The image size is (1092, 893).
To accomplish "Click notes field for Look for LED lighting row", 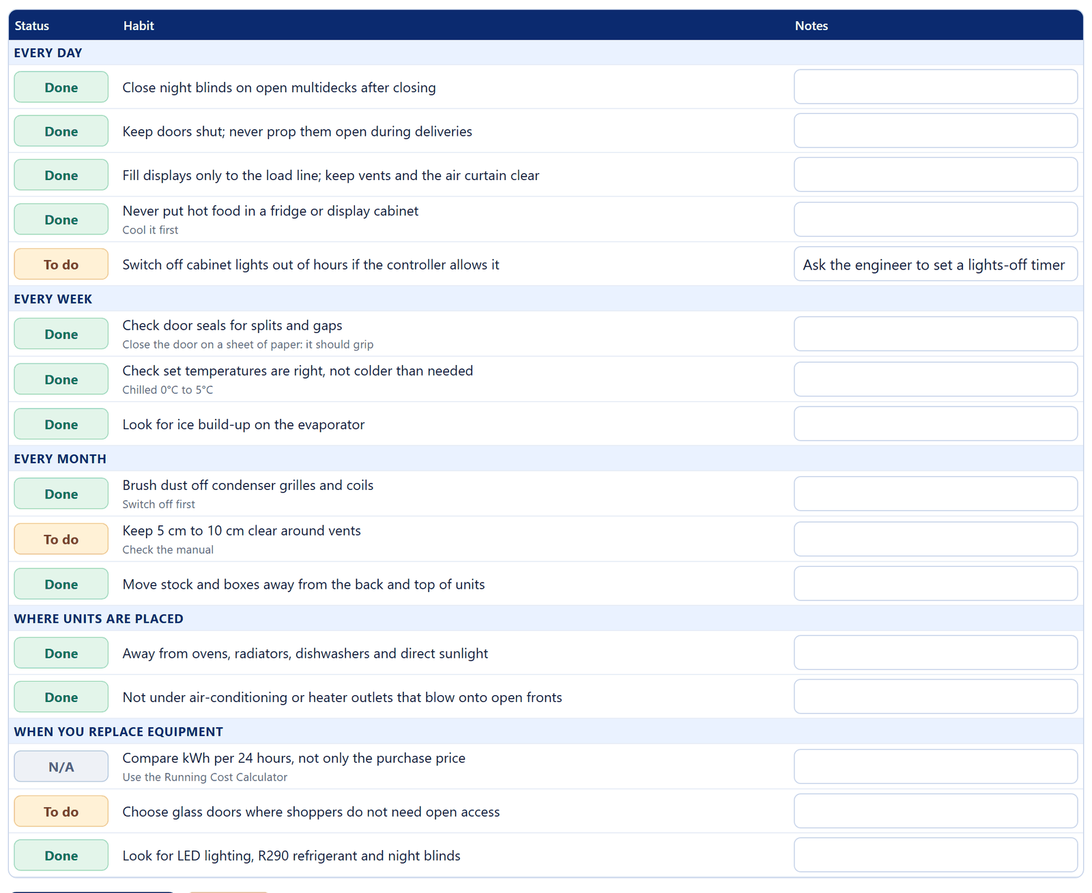I will click(936, 855).
